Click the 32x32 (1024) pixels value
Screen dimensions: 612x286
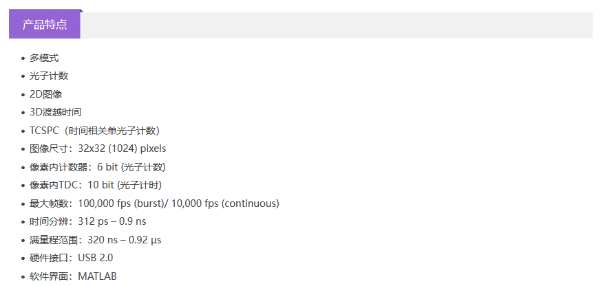tap(122, 148)
